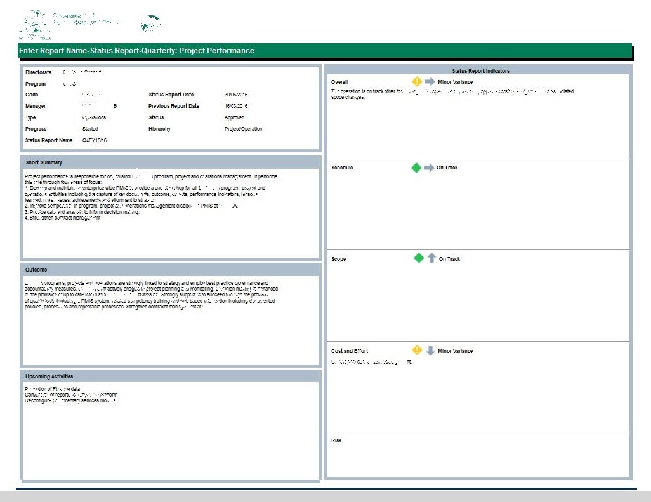Image resolution: width=651 pixels, height=502 pixels.
Task: Select the Status Report Indicators header bar
Action: coord(477,71)
